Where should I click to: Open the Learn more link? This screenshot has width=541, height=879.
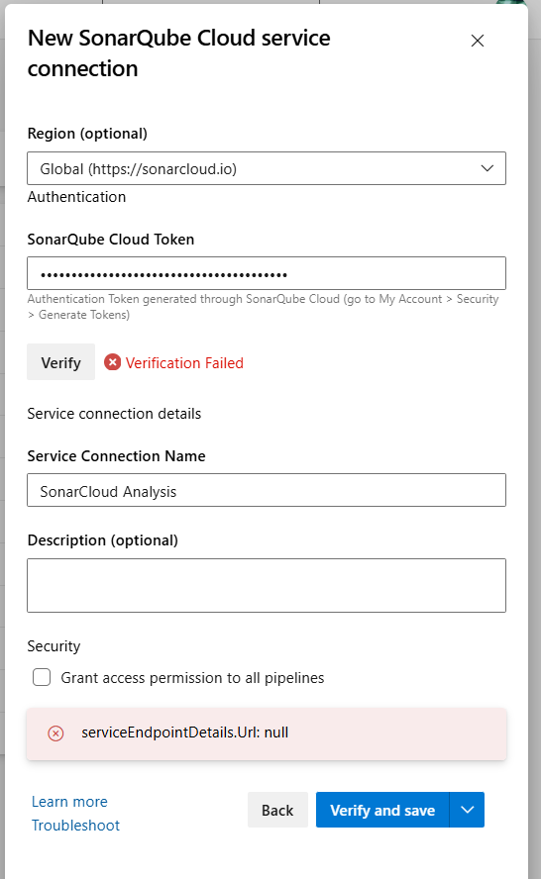coord(69,802)
